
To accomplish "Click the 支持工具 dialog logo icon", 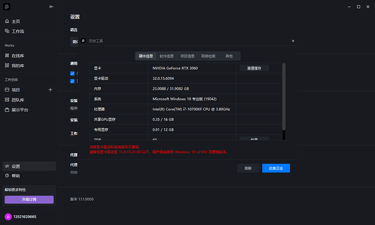I will (83, 41).
